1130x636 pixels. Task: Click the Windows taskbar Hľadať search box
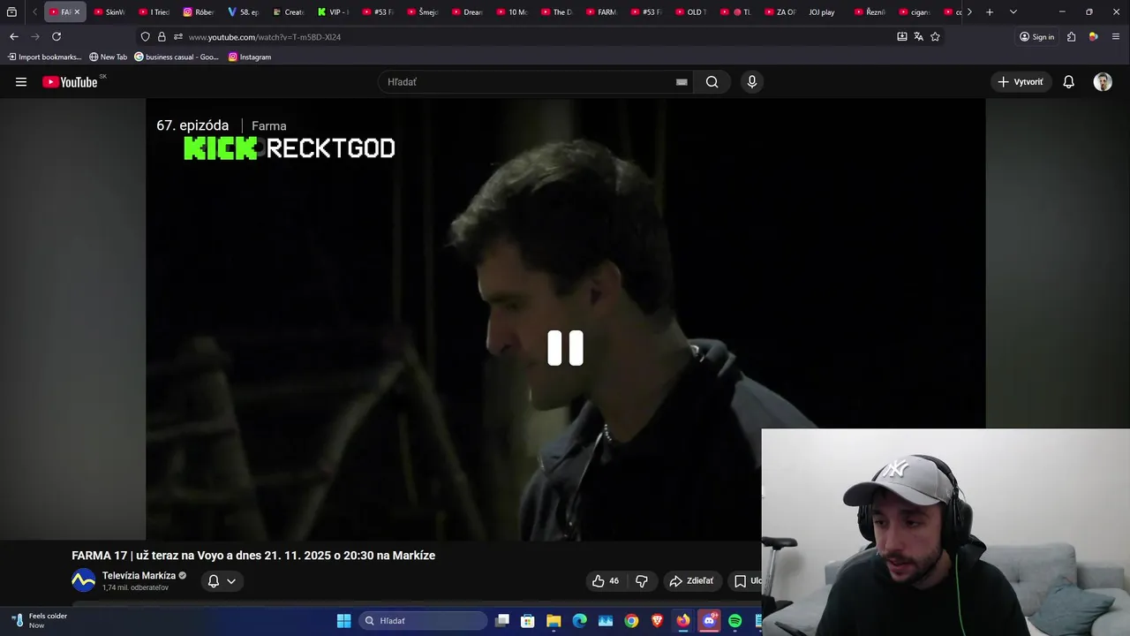click(x=423, y=621)
